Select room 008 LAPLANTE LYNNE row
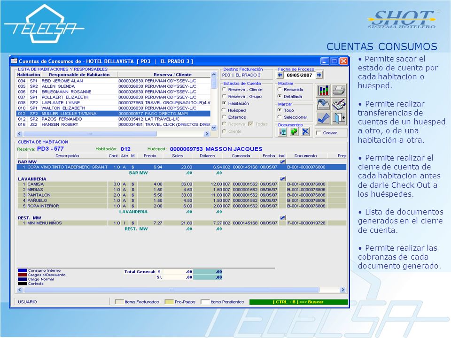Screen dimensions: 451x338 [x=114, y=103]
